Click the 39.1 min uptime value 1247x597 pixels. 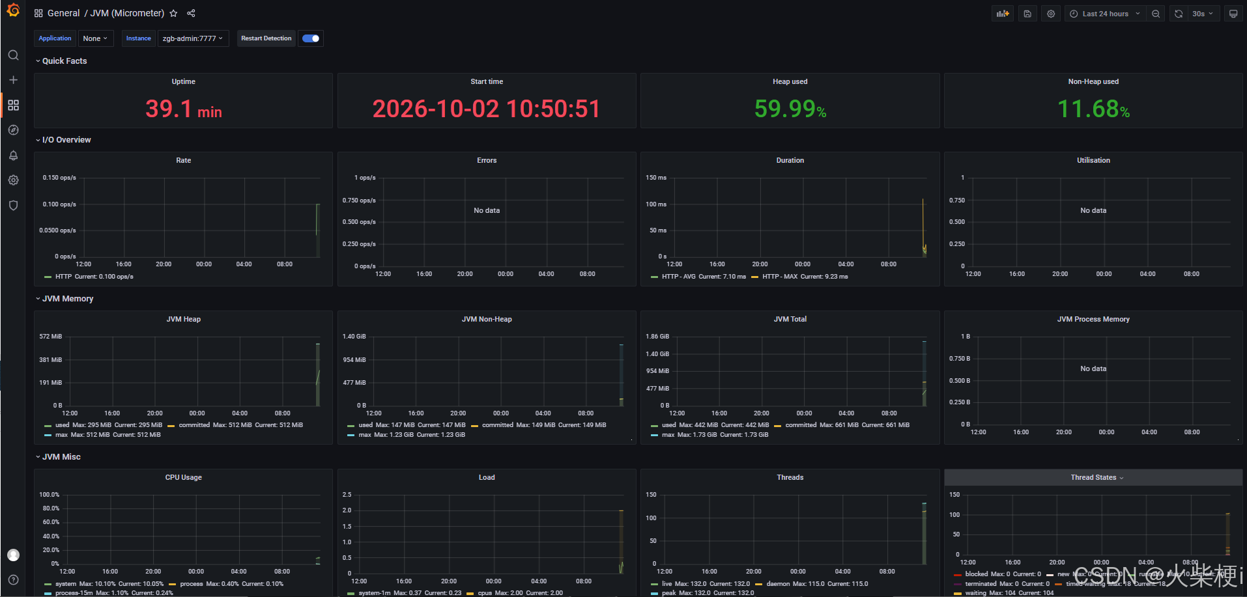point(184,109)
